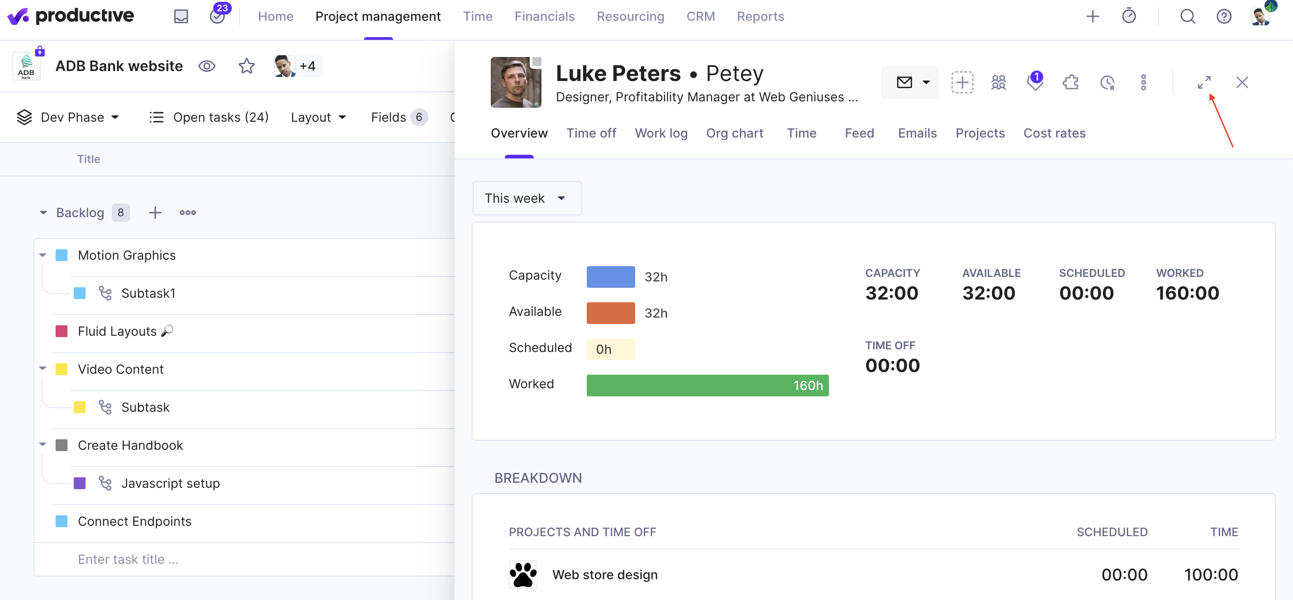Open the approvals icon with badge 1
This screenshot has width=1293, height=600.
point(1035,81)
